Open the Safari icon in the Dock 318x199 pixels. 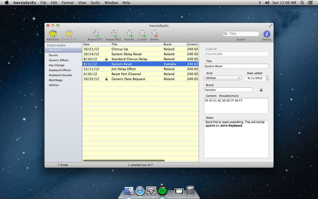coord(140,191)
